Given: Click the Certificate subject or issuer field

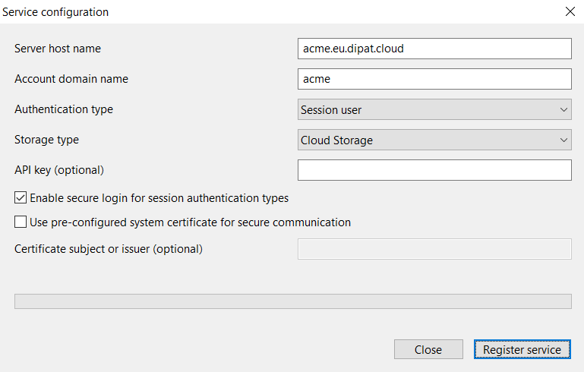Looking at the screenshot, I should point(434,249).
